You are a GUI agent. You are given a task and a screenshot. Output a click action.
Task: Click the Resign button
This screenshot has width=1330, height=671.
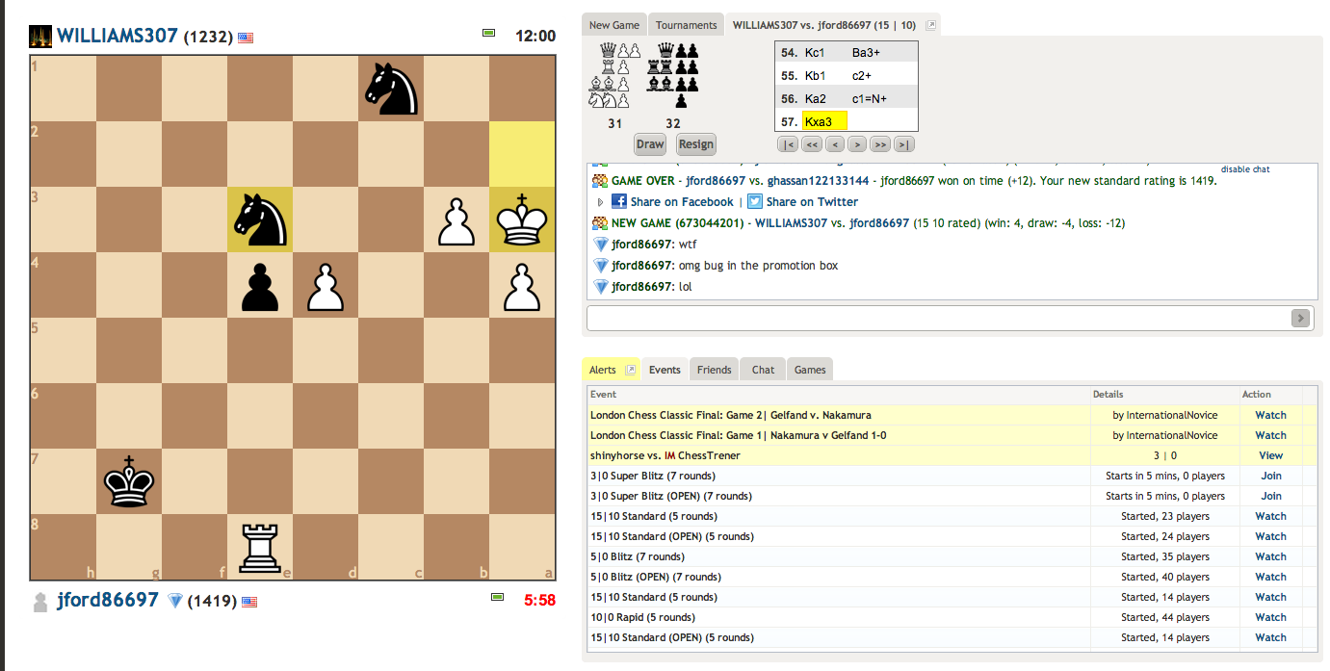695,144
